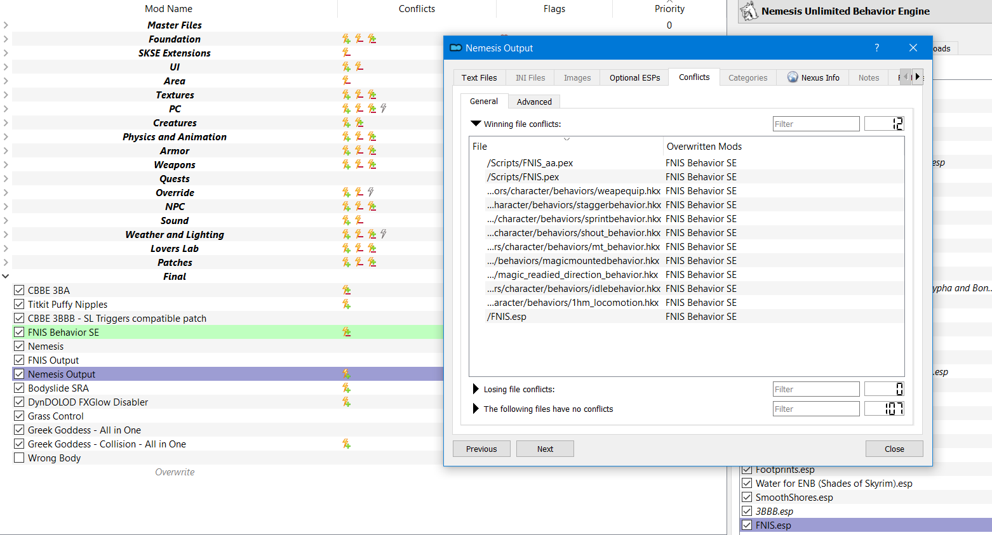Sort mod list by Priority column header
992x535 pixels.
[x=669, y=9]
